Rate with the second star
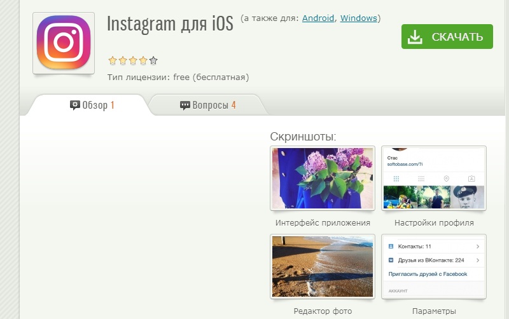 [x=123, y=60]
